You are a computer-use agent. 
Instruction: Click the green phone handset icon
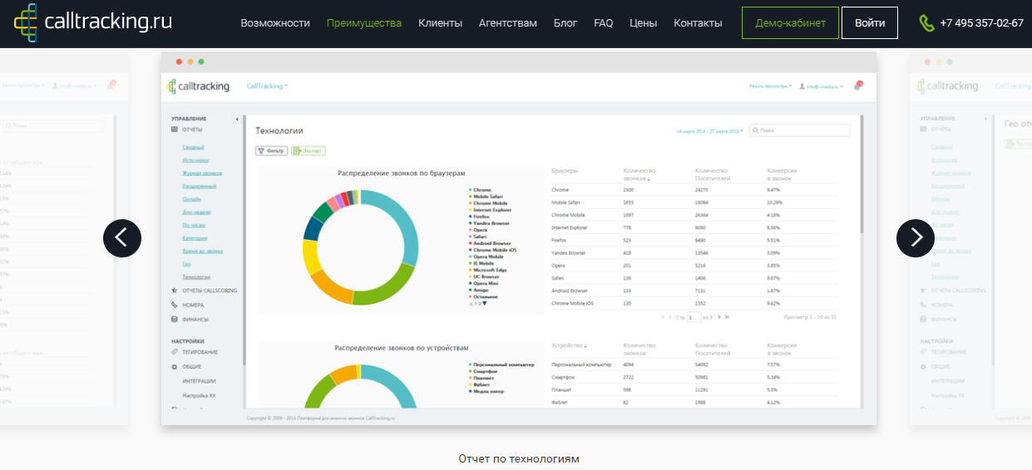926,23
